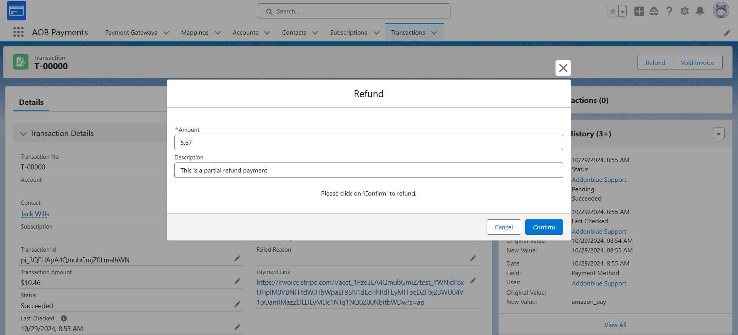The image size is (738, 335).
Task: Open the Stripe invoice payment link
Action: pos(360,292)
